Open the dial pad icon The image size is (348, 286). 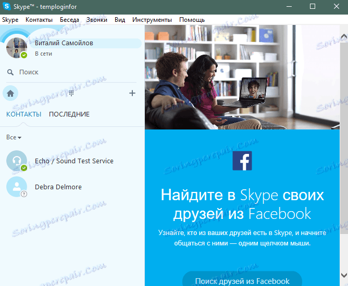click(x=71, y=93)
